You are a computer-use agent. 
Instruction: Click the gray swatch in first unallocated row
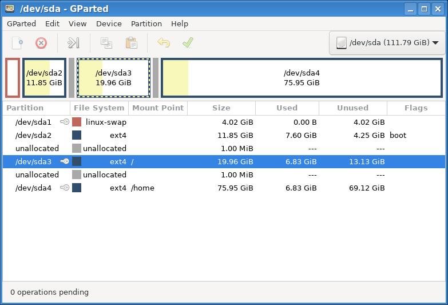click(77, 148)
